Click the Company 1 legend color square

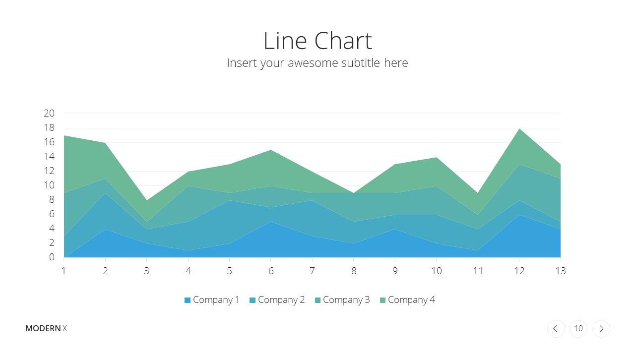point(188,300)
